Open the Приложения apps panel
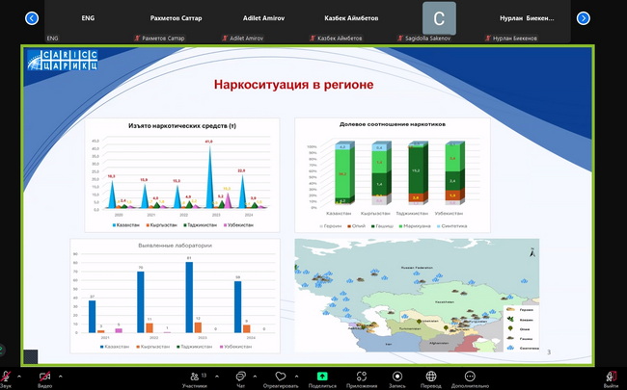 click(362, 377)
